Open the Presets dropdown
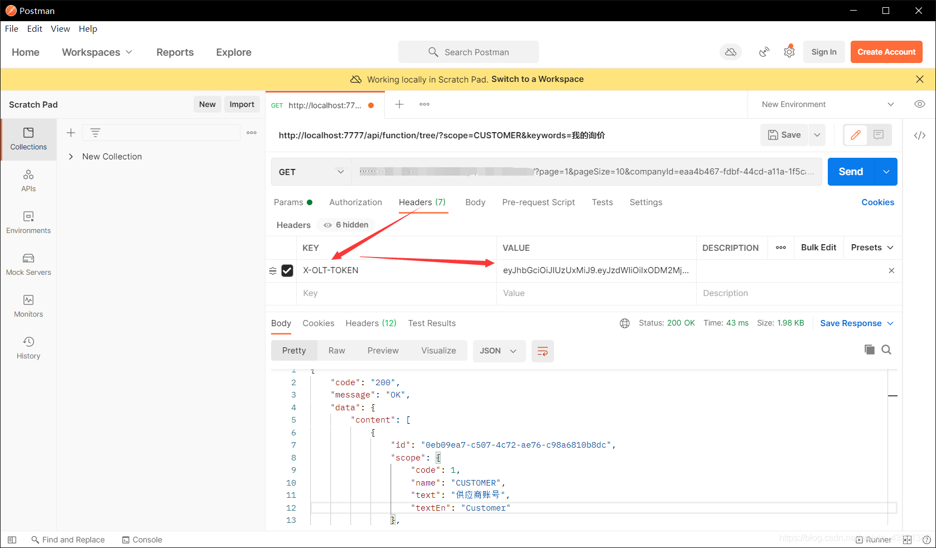This screenshot has width=936, height=548. click(x=872, y=248)
